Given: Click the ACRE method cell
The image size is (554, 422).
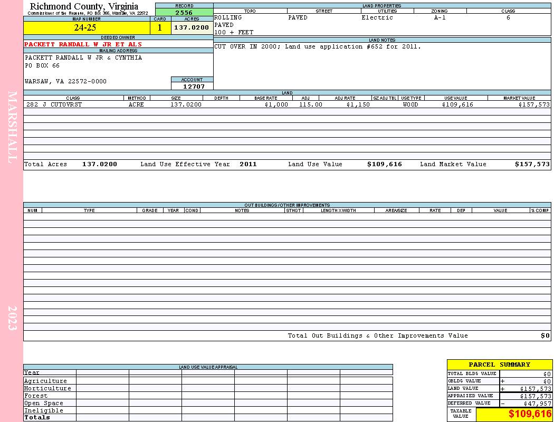Looking at the screenshot, I should click(x=136, y=104).
